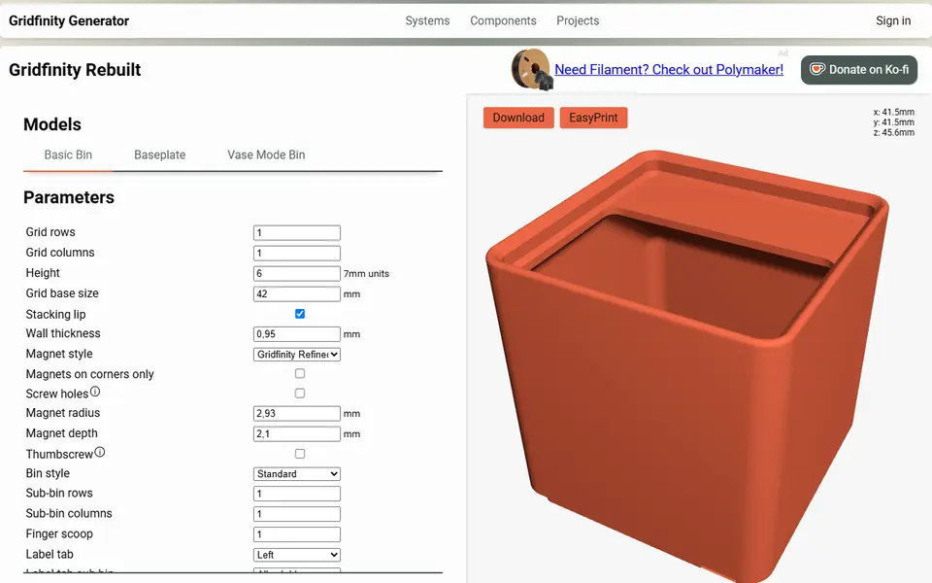Image resolution: width=932 pixels, height=583 pixels.
Task: Click the Magnet radius input field
Action: (x=297, y=414)
